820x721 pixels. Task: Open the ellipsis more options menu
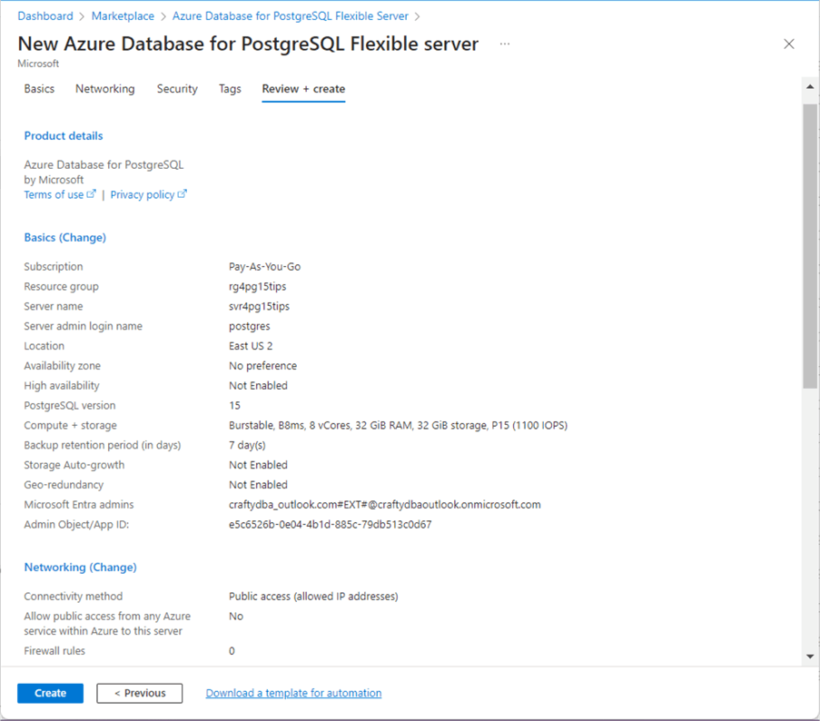tap(505, 44)
